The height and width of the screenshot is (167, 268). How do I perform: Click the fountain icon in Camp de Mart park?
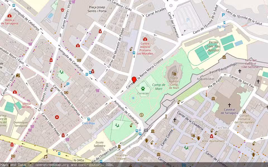pos(133,98)
